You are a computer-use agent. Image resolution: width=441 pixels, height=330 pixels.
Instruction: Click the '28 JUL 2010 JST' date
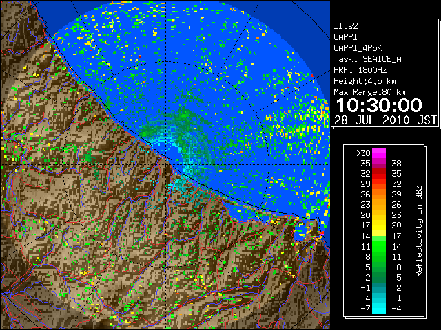click(385, 120)
